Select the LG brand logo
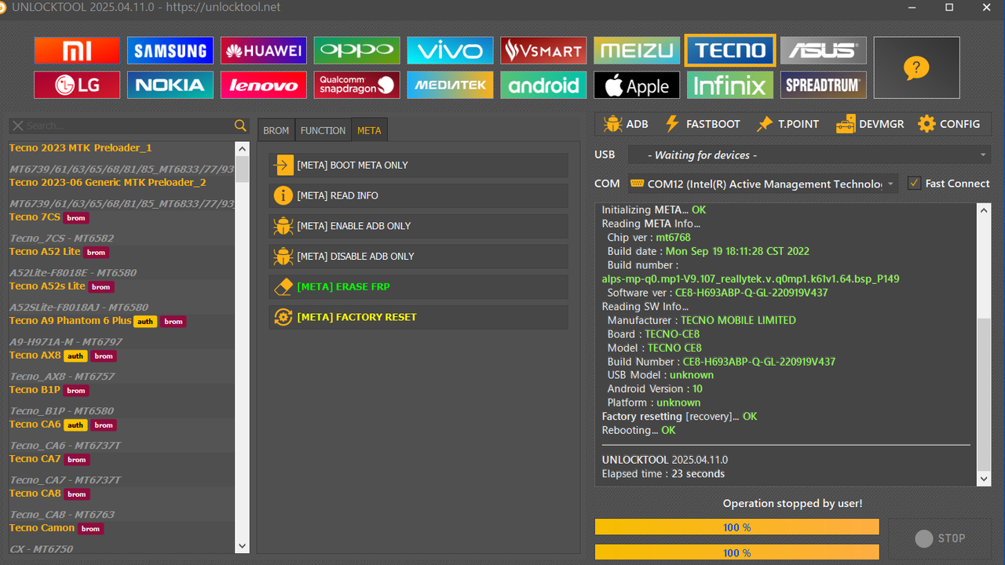The image size is (1005, 565). pyautogui.click(x=77, y=85)
